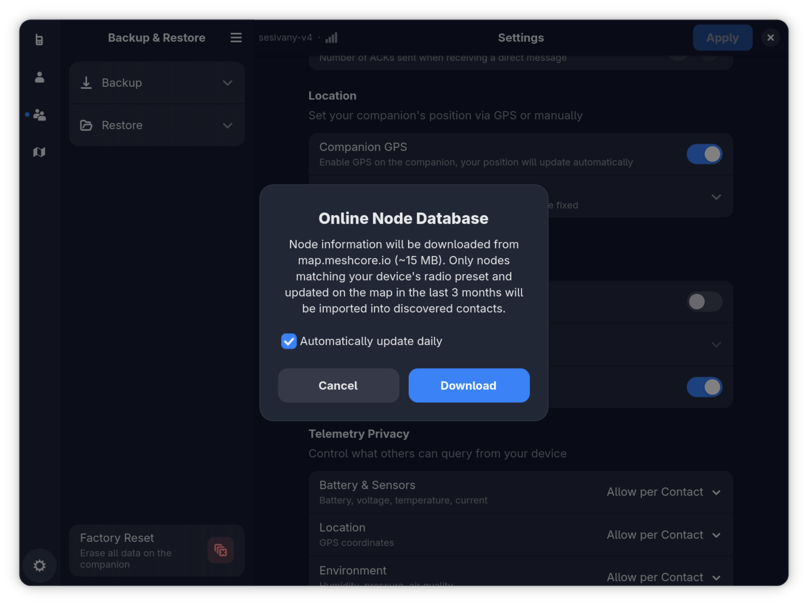Click the Factory Reset erase icon
The width and height of the screenshot is (808, 605).
click(x=220, y=550)
